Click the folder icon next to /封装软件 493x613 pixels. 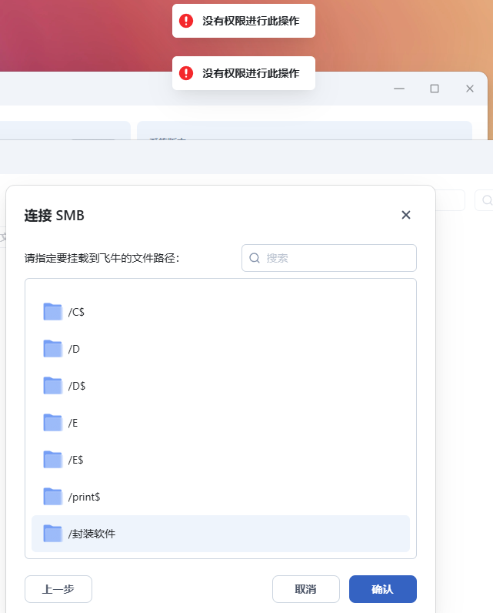coord(53,533)
